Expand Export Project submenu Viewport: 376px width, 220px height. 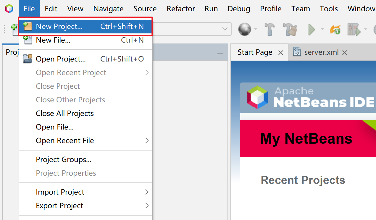(x=85, y=206)
